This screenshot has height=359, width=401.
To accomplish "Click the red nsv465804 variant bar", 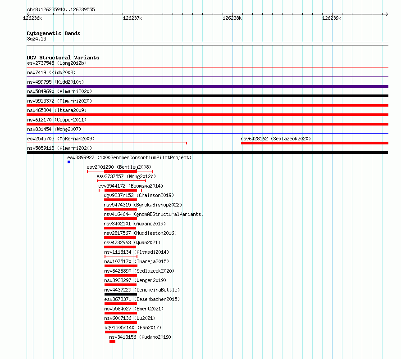I will [x=207, y=115].
